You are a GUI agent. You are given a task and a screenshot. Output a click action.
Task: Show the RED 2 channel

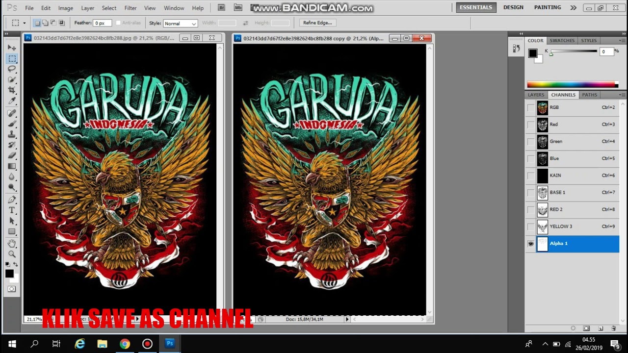[x=530, y=209]
